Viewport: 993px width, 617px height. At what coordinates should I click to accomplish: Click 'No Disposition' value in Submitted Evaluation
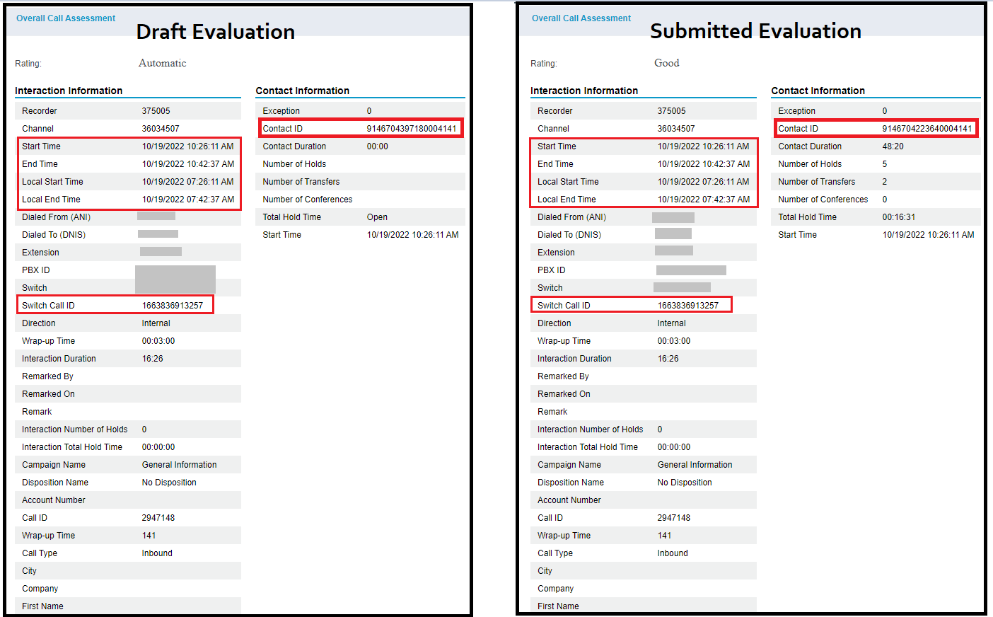[685, 483]
